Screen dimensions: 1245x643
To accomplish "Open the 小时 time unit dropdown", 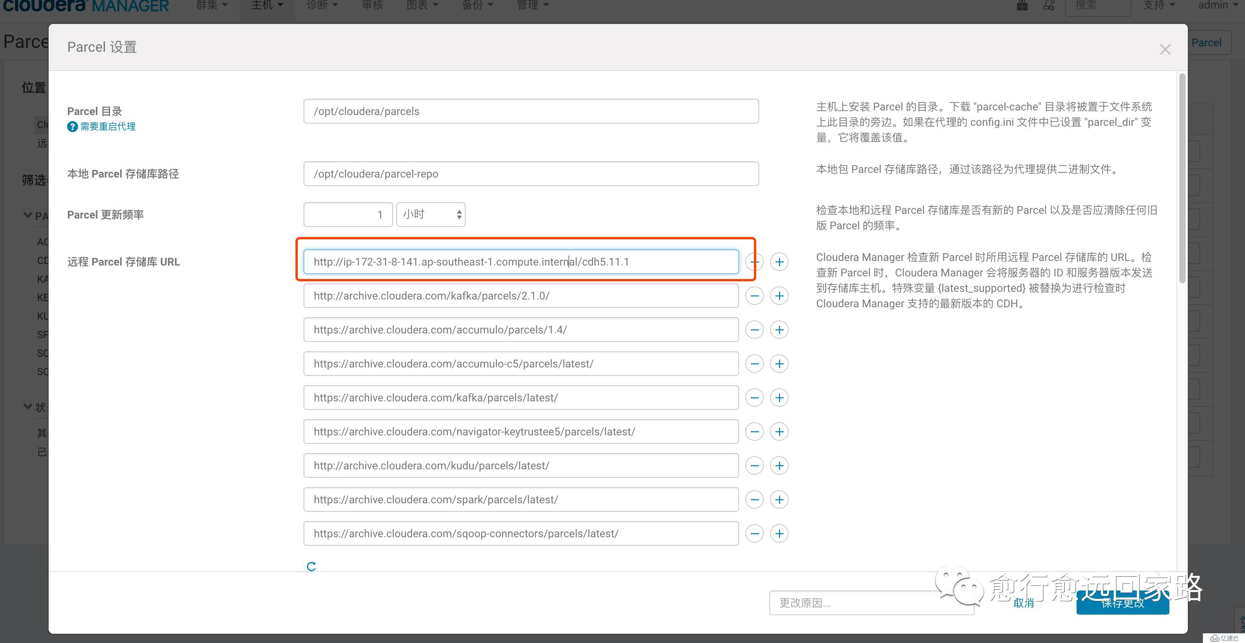I will click(x=431, y=215).
